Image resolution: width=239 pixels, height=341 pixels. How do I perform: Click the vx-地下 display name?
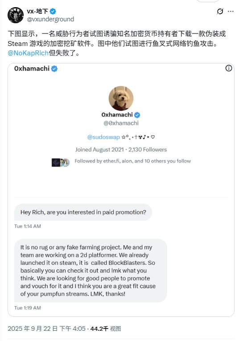pos(37,11)
